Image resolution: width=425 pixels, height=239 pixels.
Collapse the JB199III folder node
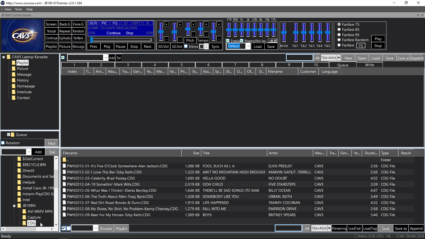point(14,206)
